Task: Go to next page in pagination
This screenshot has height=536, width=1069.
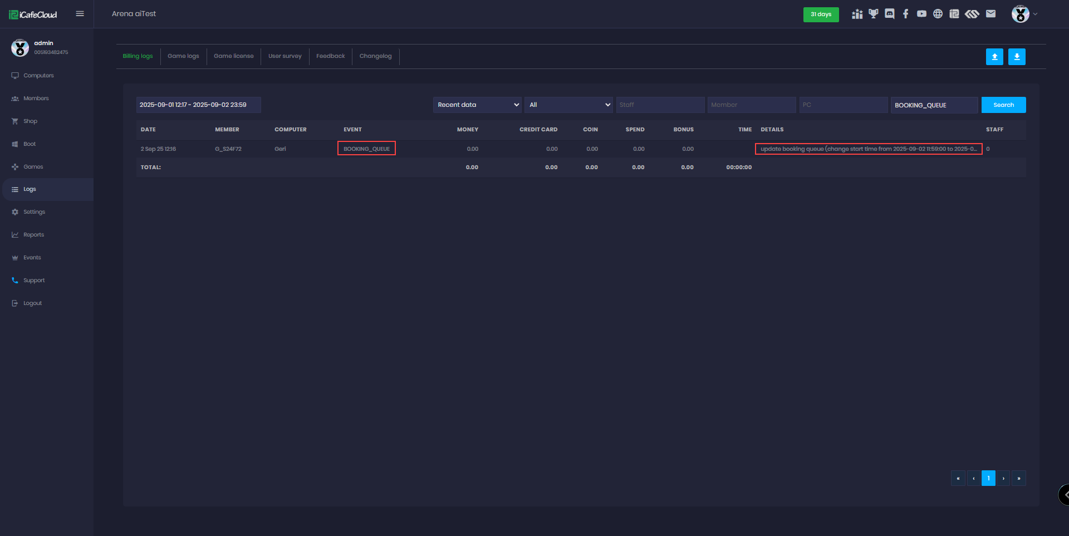Action: [1003, 478]
